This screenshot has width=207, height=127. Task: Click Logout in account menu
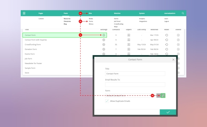167,21
